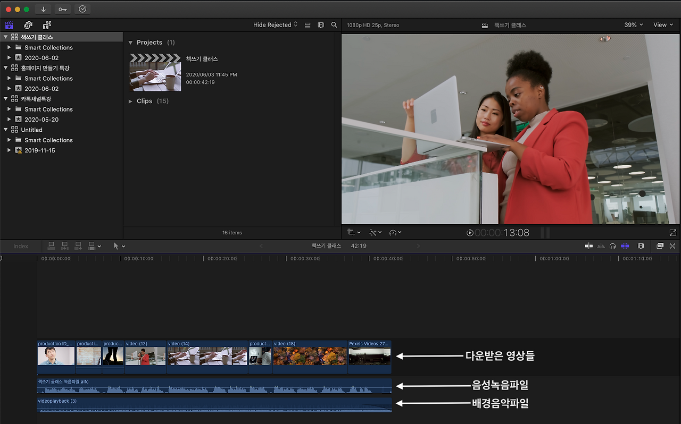
Task: Insert selected clip at playhead
Action: tap(65, 246)
